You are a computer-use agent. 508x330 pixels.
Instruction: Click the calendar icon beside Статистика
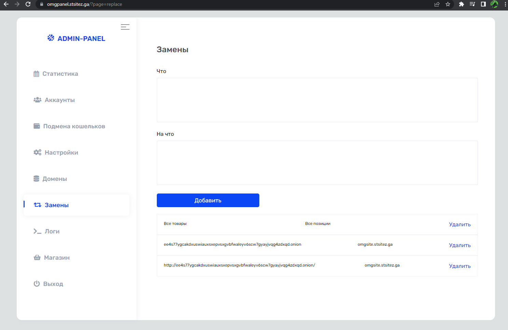[x=36, y=74]
